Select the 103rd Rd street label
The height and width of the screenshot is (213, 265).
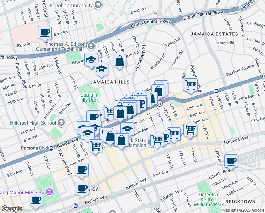click(x=219, y=182)
